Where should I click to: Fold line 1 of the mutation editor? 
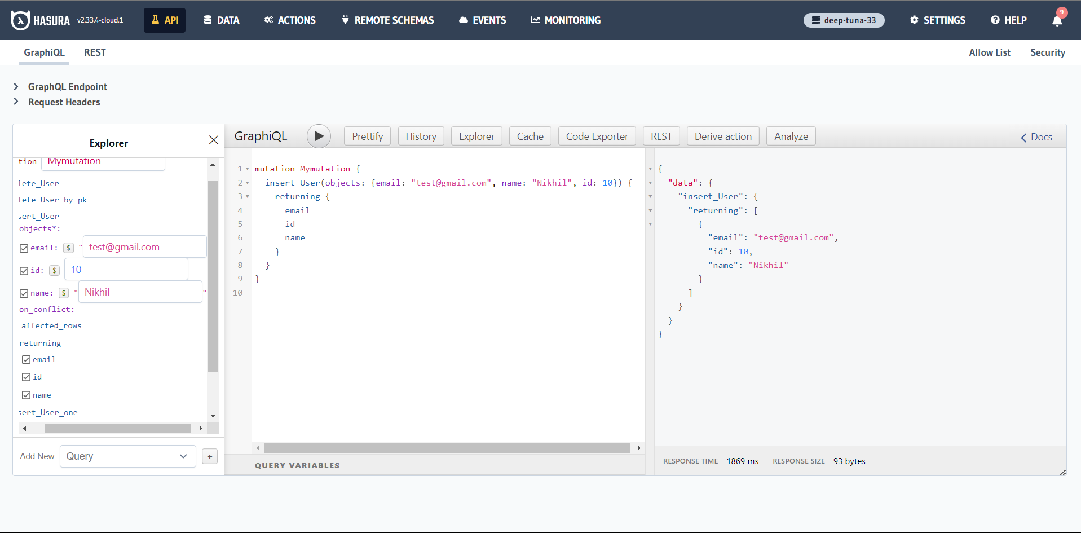248,169
